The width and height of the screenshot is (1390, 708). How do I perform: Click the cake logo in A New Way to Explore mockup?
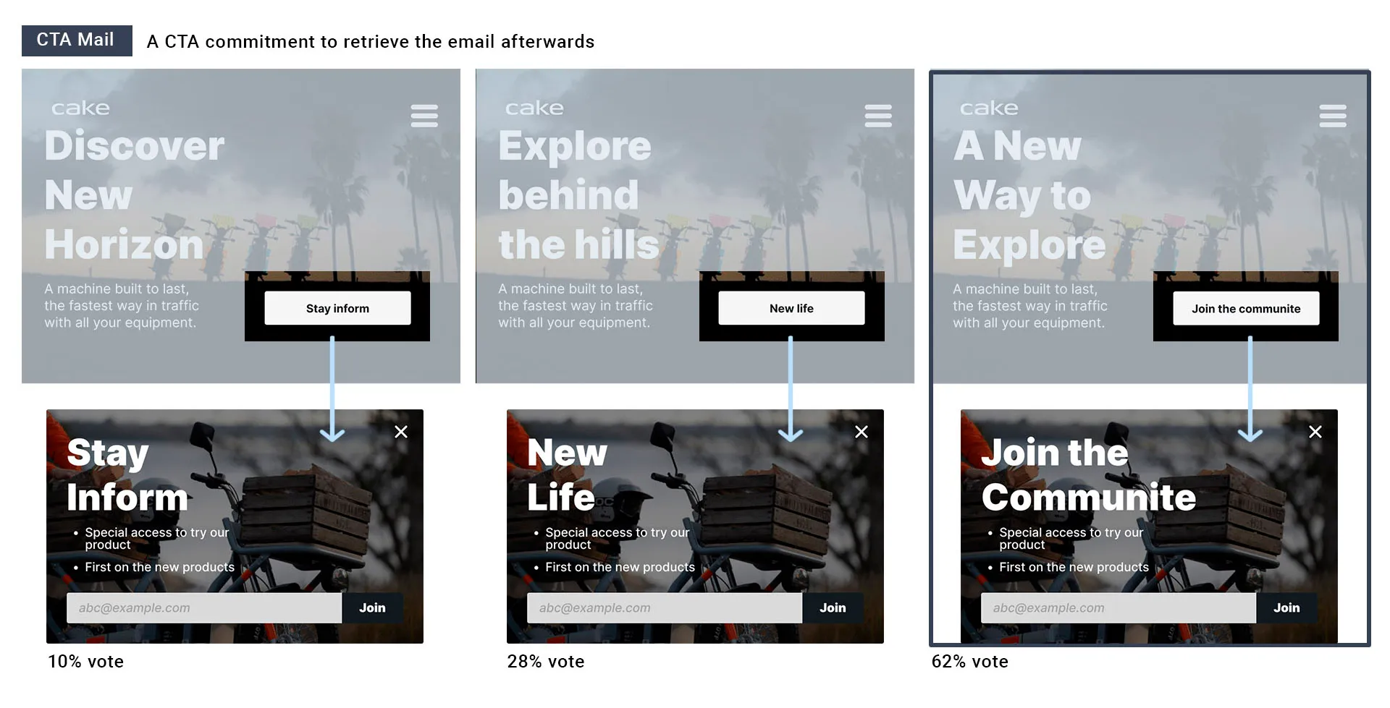(x=989, y=108)
